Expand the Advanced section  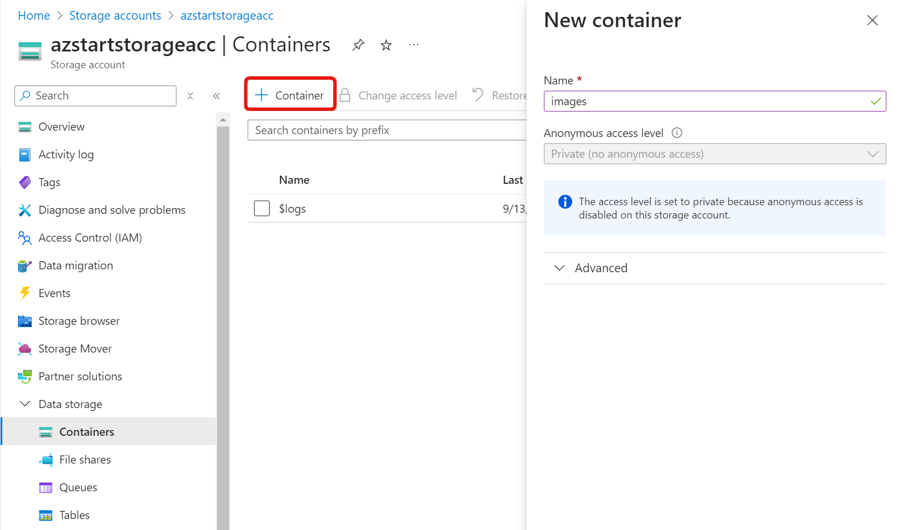pos(715,268)
